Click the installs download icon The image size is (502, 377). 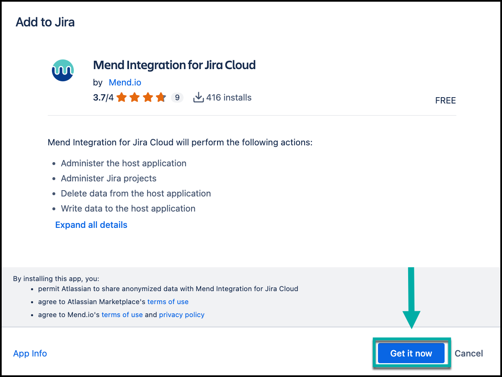[x=198, y=98]
